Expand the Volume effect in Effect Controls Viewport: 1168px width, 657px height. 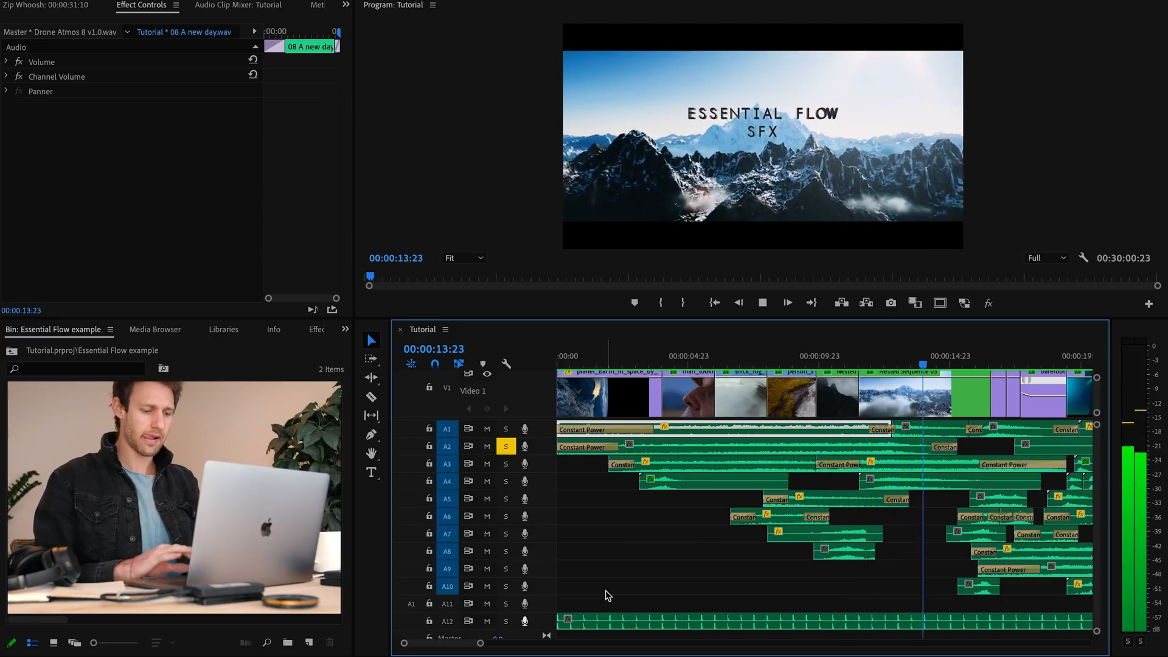(x=5, y=62)
